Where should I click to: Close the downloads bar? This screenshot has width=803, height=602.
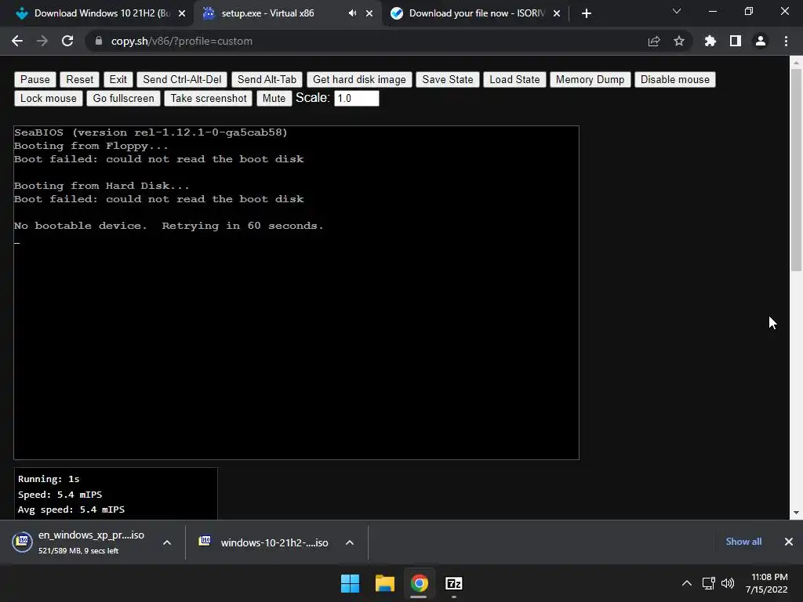click(789, 542)
